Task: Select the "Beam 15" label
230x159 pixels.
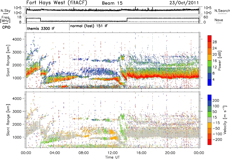Action: click(x=112, y=3)
